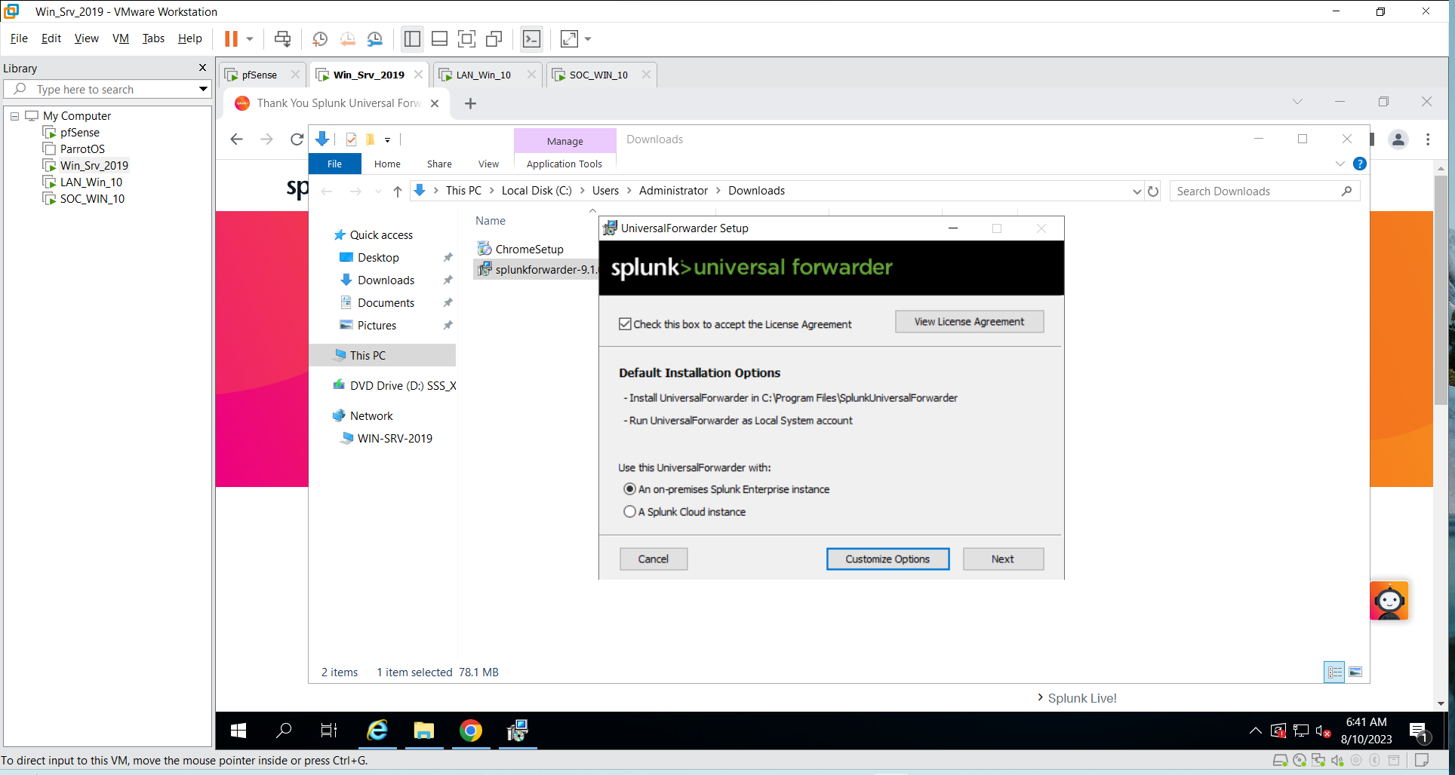
Task: Click Next in UniversalForwarder Setup
Action: [x=1003, y=559]
